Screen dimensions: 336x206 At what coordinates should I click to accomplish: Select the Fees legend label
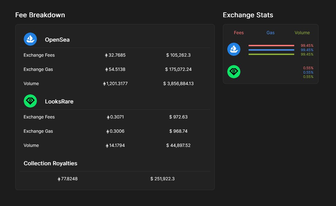point(239,33)
